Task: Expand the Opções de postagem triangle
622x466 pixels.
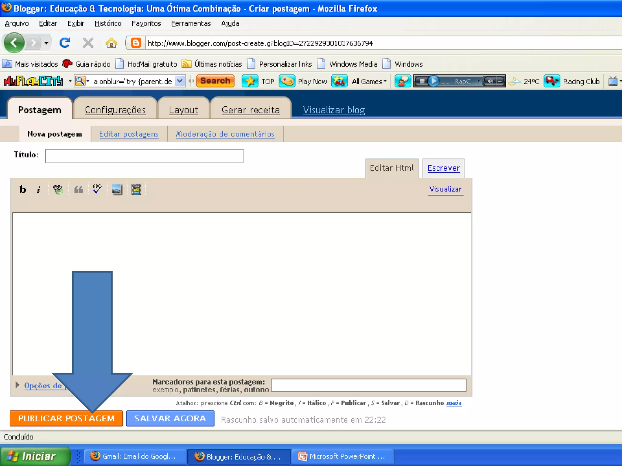Action: [17, 385]
